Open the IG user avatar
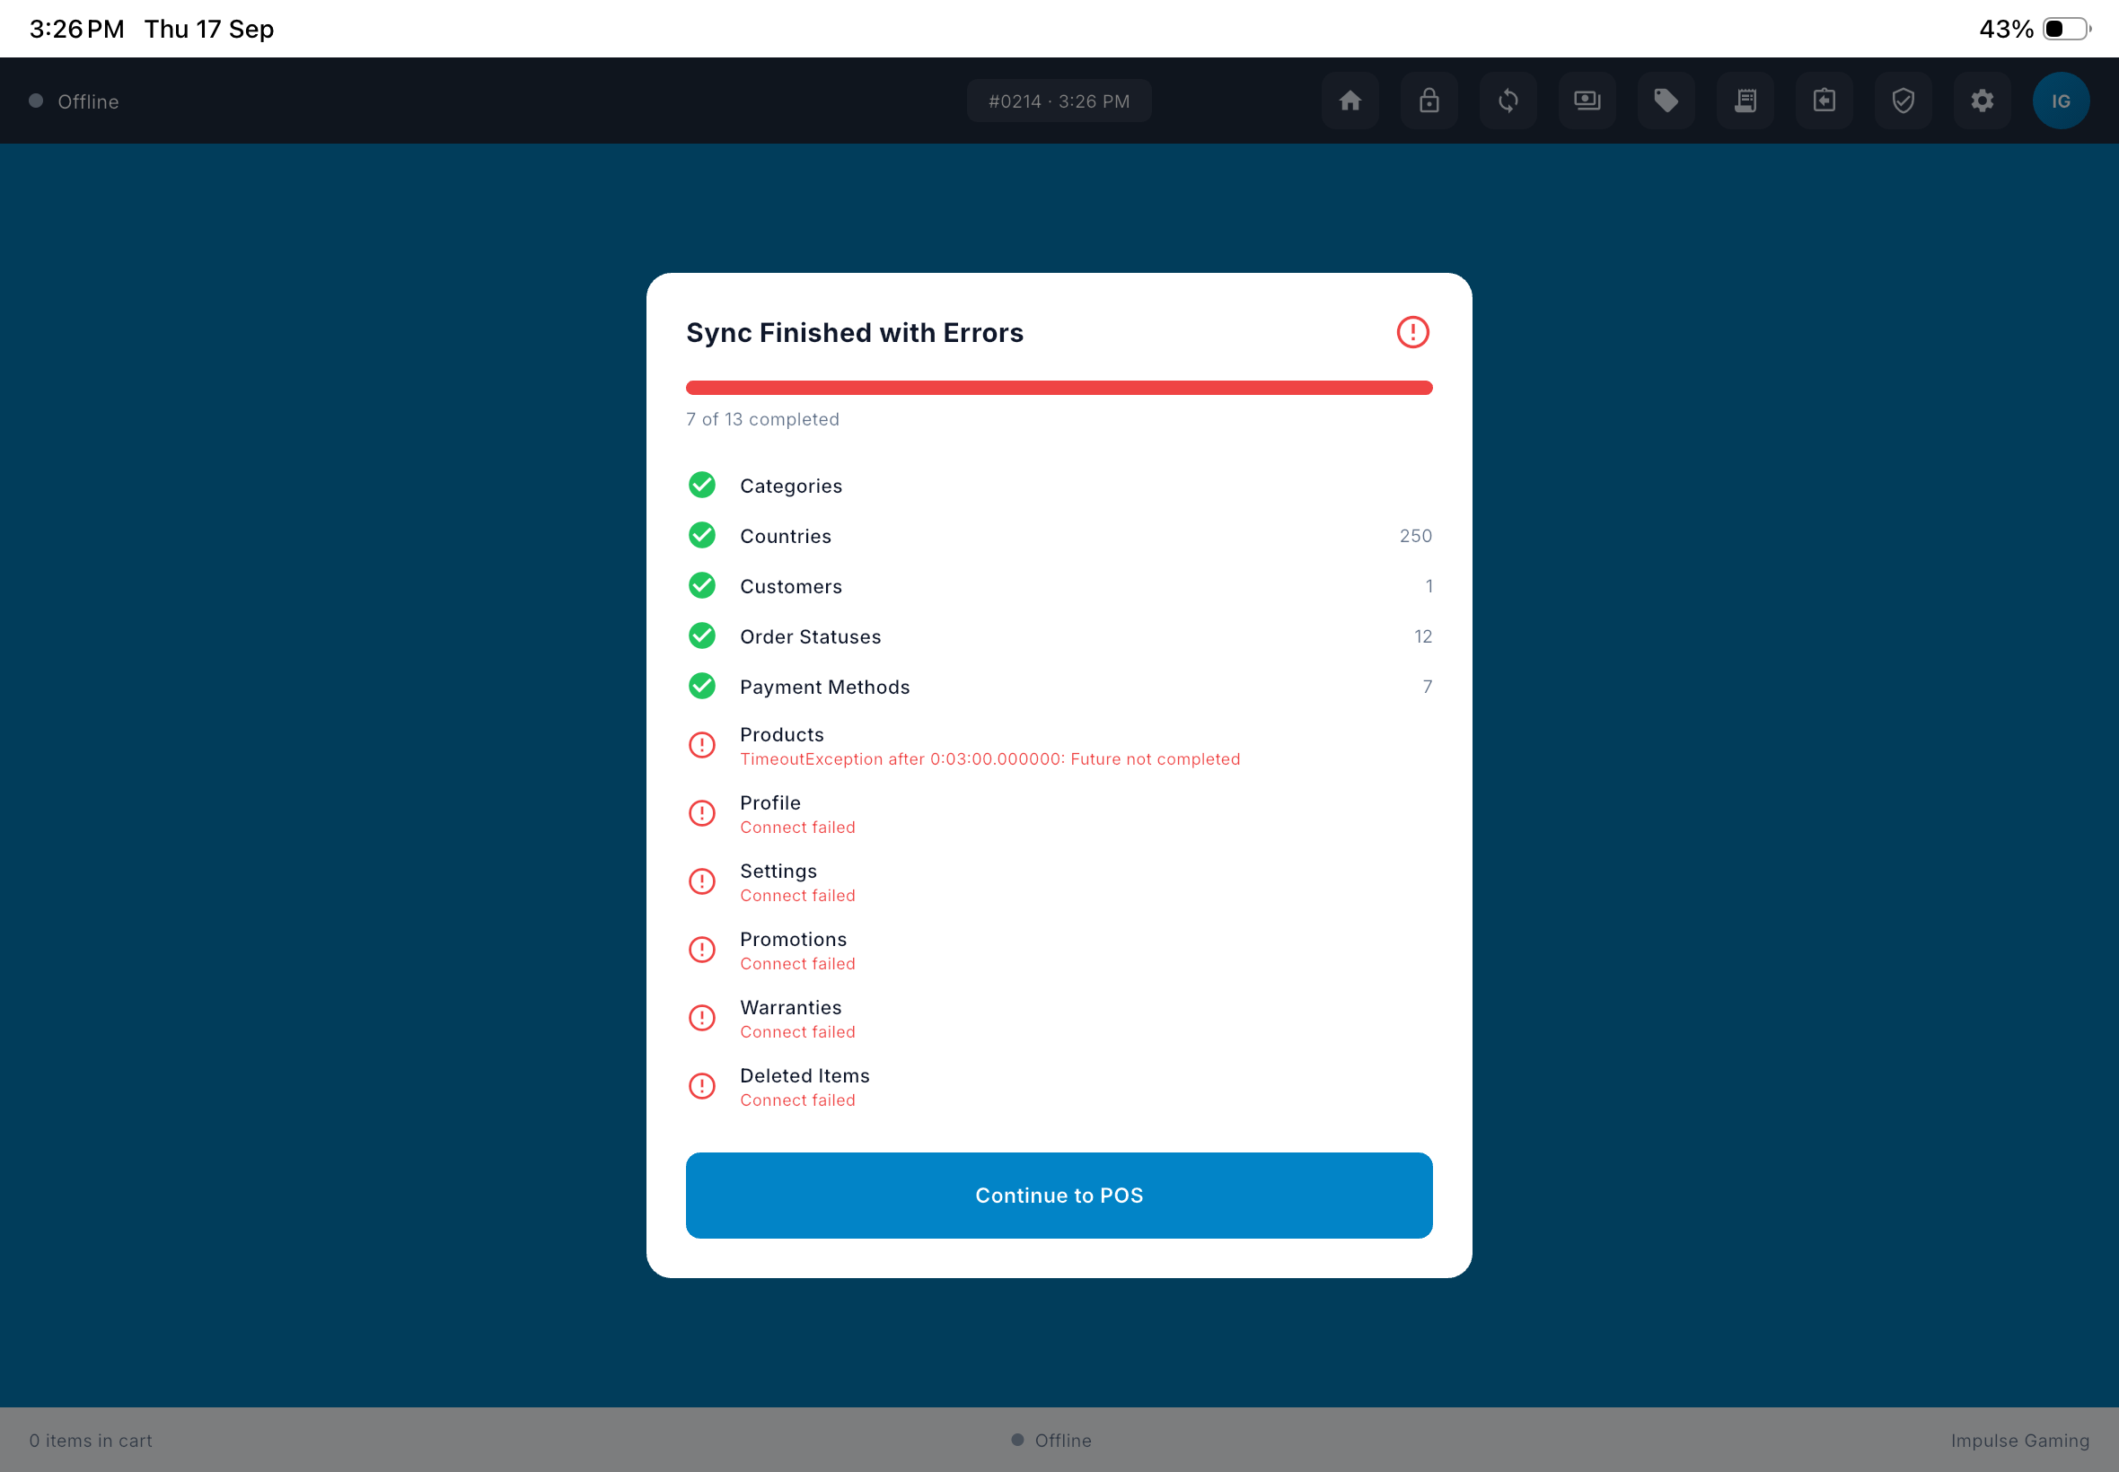This screenshot has width=2119, height=1472. click(x=2061, y=101)
